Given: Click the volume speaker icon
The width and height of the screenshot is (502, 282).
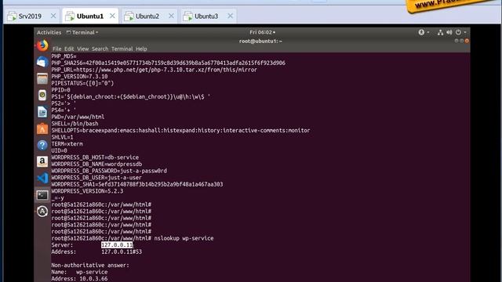Looking at the screenshot, I should point(449,32).
